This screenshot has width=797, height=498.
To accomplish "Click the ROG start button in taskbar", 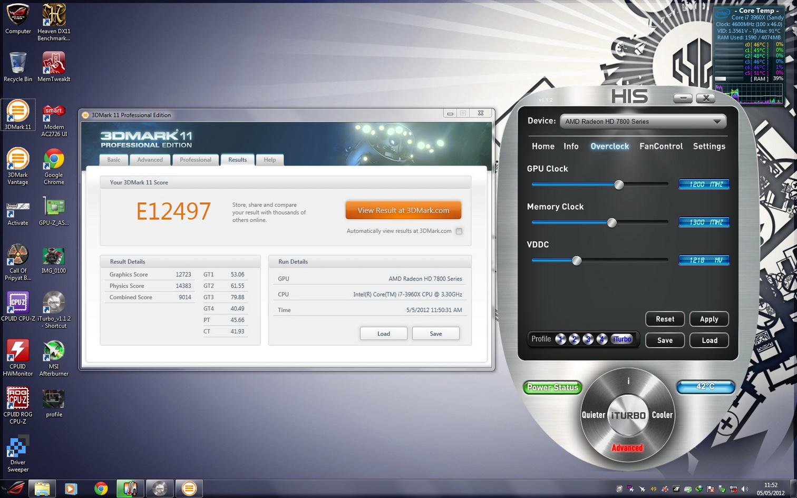I will pyautogui.click(x=13, y=489).
